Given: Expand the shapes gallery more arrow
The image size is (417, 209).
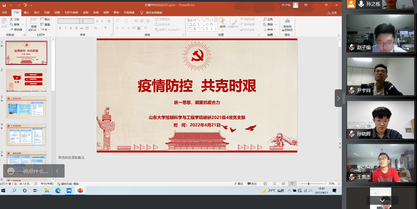Looking at the screenshot, I should (x=215, y=29).
